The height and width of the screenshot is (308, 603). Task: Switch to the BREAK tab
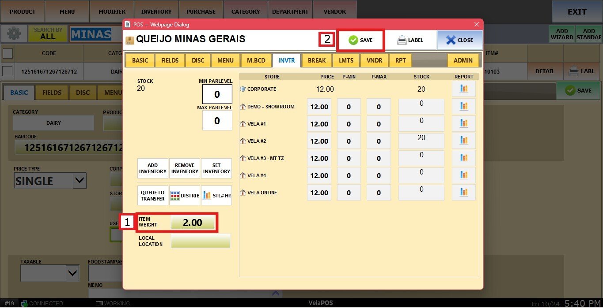pos(316,60)
